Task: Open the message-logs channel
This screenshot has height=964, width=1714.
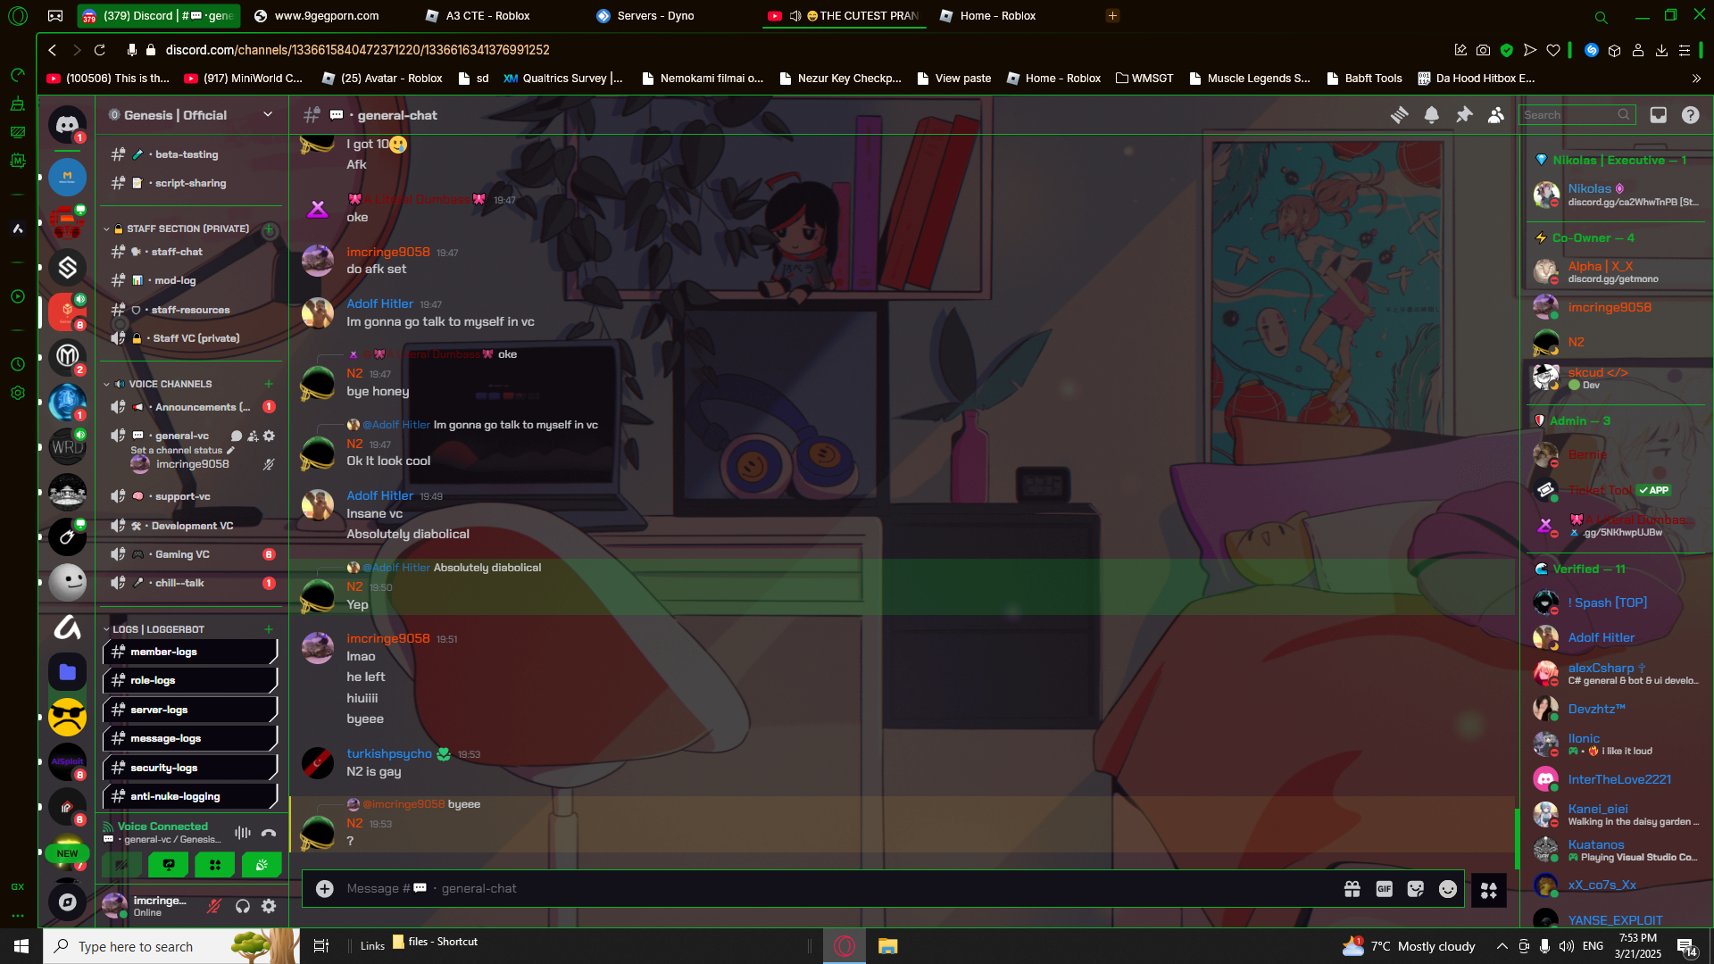Action: coord(166,739)
